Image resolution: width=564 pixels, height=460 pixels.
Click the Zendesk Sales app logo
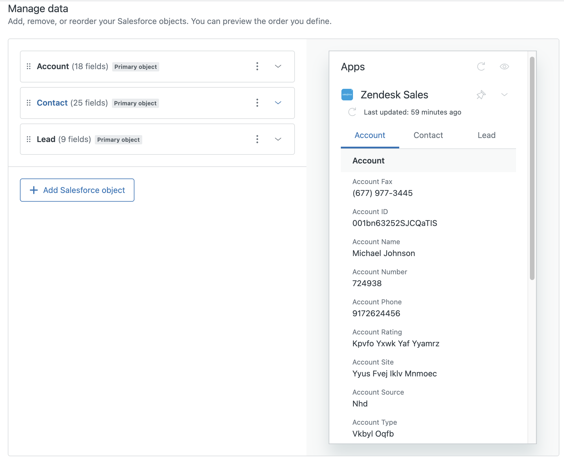coord(347,95)
